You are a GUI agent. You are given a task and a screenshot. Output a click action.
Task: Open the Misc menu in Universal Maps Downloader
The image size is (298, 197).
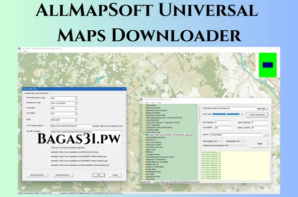click(147, 103)
